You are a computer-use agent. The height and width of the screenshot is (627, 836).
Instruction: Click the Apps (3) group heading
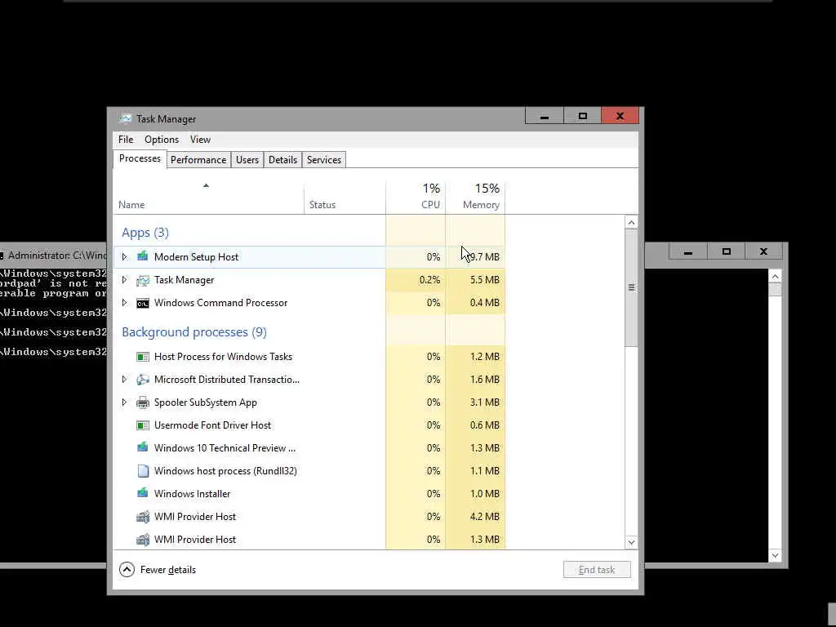point(145,233)
